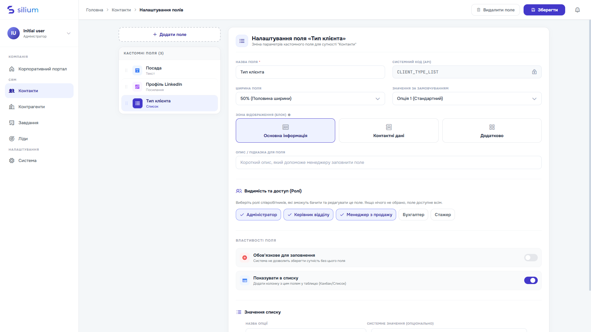Click the Назва поля input
The image size is (591, 332).
click(310, 72)
